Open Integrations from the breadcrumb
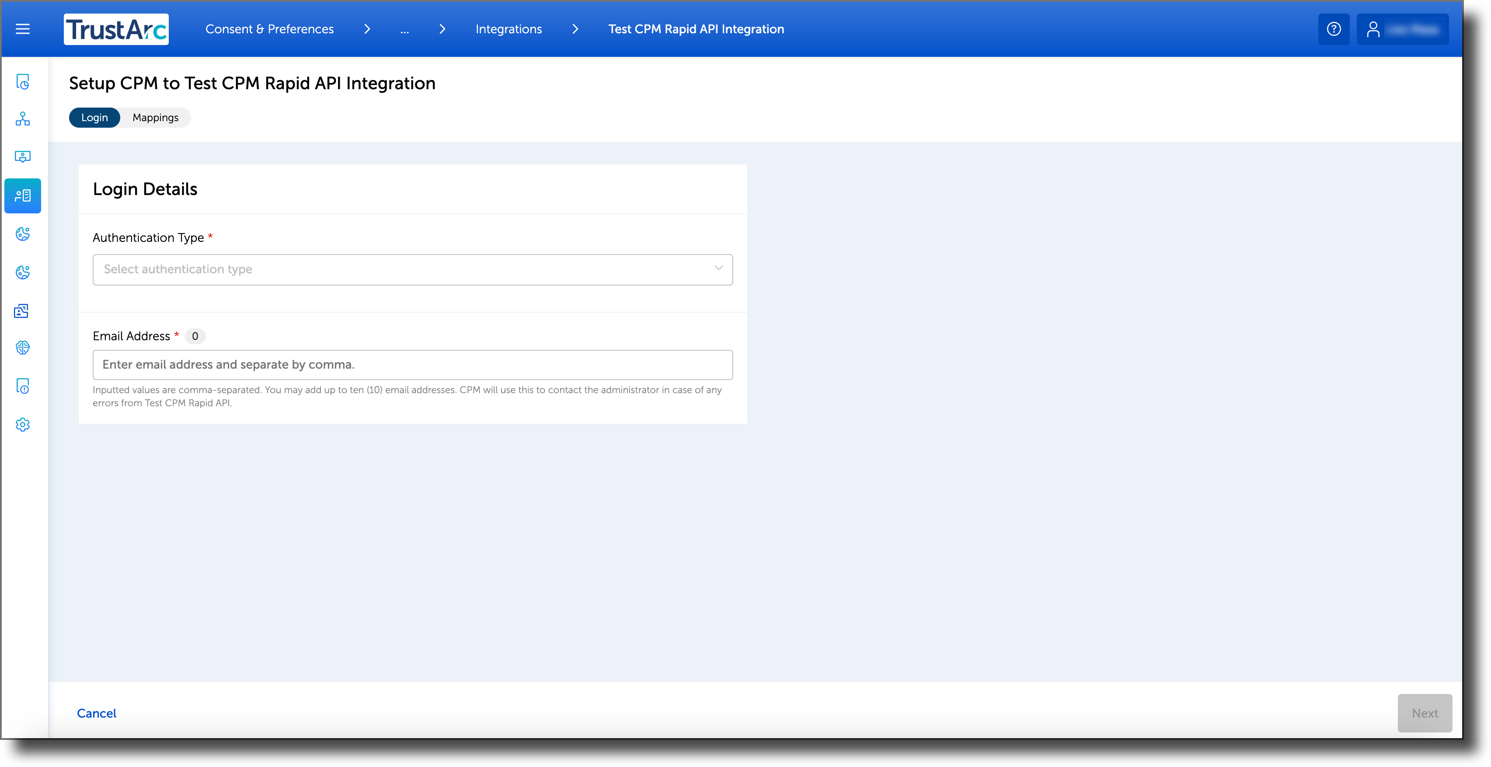Image resolution: width=1491 pixels, height=767 pixels. pos(508,28)
